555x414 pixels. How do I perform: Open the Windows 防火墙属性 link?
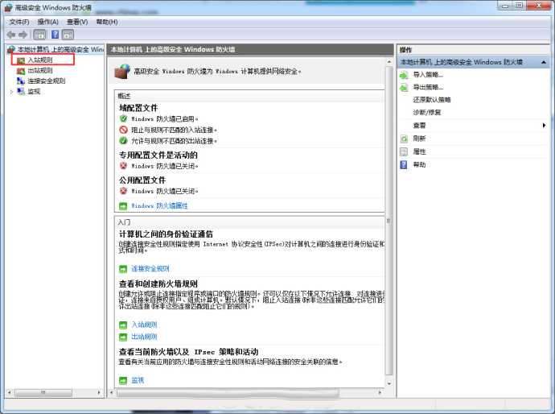159,206
